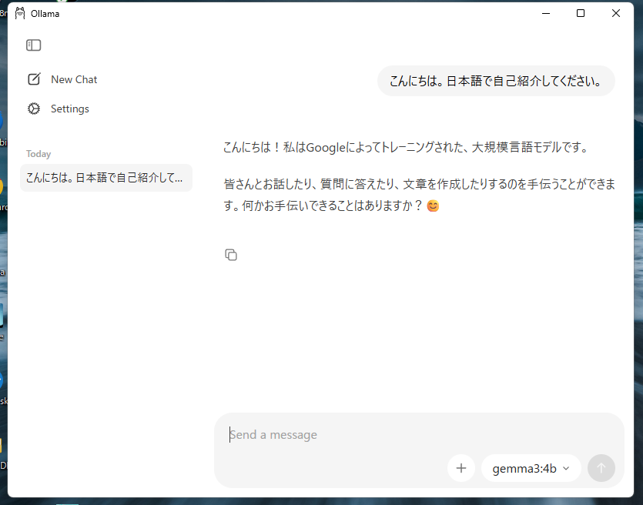This screenshot has width=643, height=505.
Task: Minimize the Ollama window
Action: click(546, 13)
